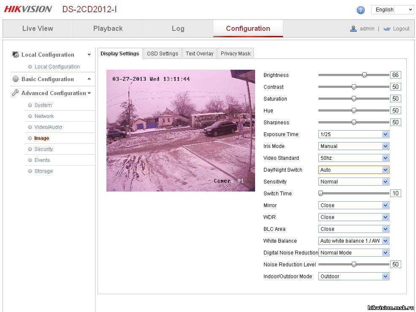Open the Video/Audio settings item
This screenshot has width=416, height=312.
pyautogui.click(x=48, y=127)
